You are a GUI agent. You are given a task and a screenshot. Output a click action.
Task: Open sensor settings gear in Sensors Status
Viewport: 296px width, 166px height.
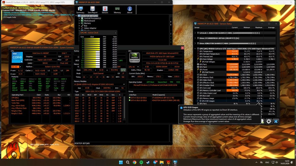point(269,121)
